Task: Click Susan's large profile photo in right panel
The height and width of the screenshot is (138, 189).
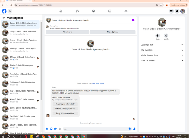Action: (162, 22)
